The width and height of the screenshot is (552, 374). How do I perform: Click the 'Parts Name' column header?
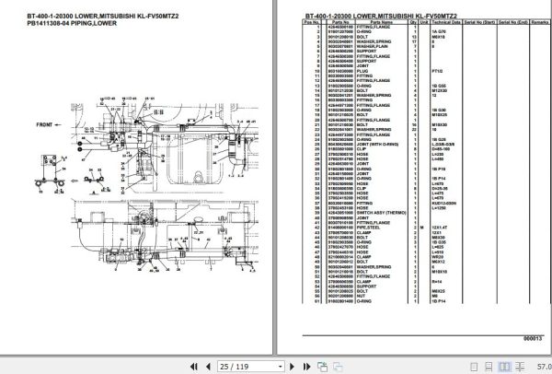point(381,22)
